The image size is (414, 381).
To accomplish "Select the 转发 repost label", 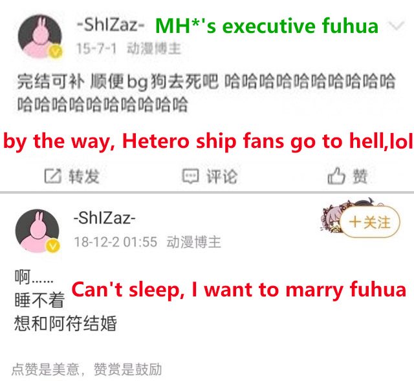I will coord(84,176).
